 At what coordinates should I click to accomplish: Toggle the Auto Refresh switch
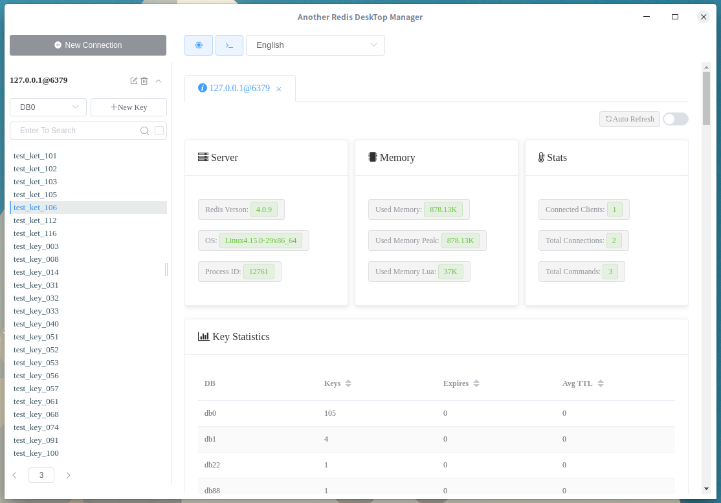point(676,119)
